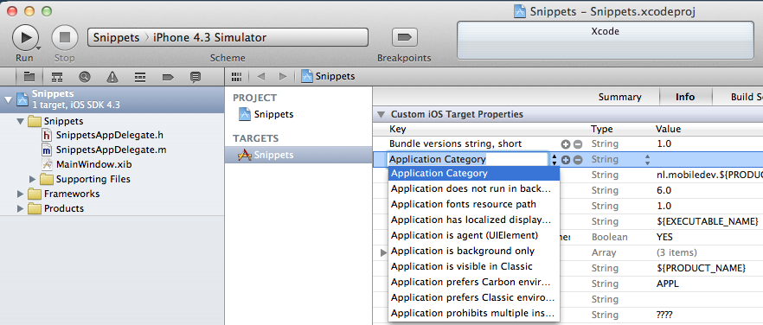Click the 6.0 value
763x325 pixels.
click(664, 191)
